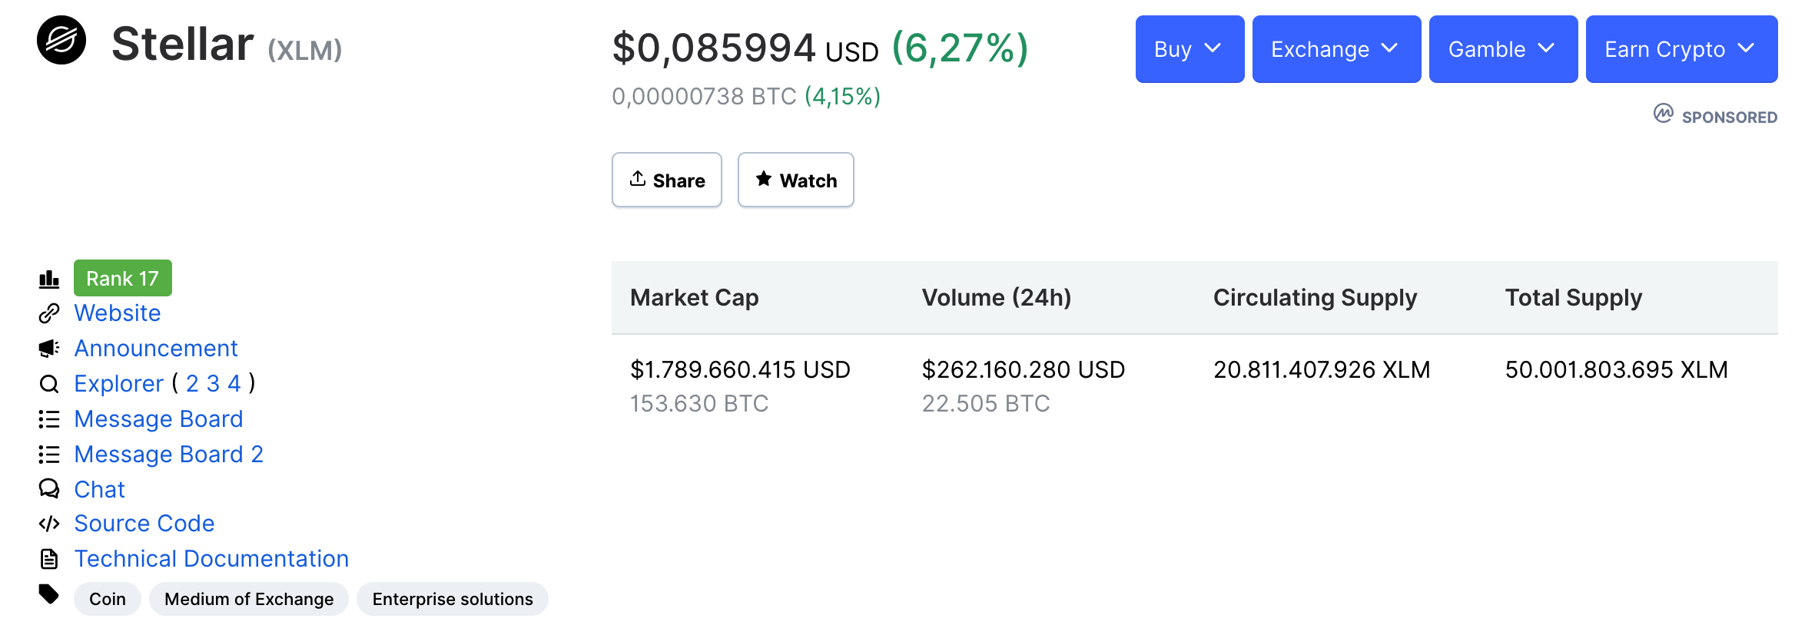The image size is (1795, 625).
Task: Click the CoinMarketCap sponsored logo icon
Action: click(1663, 114)
